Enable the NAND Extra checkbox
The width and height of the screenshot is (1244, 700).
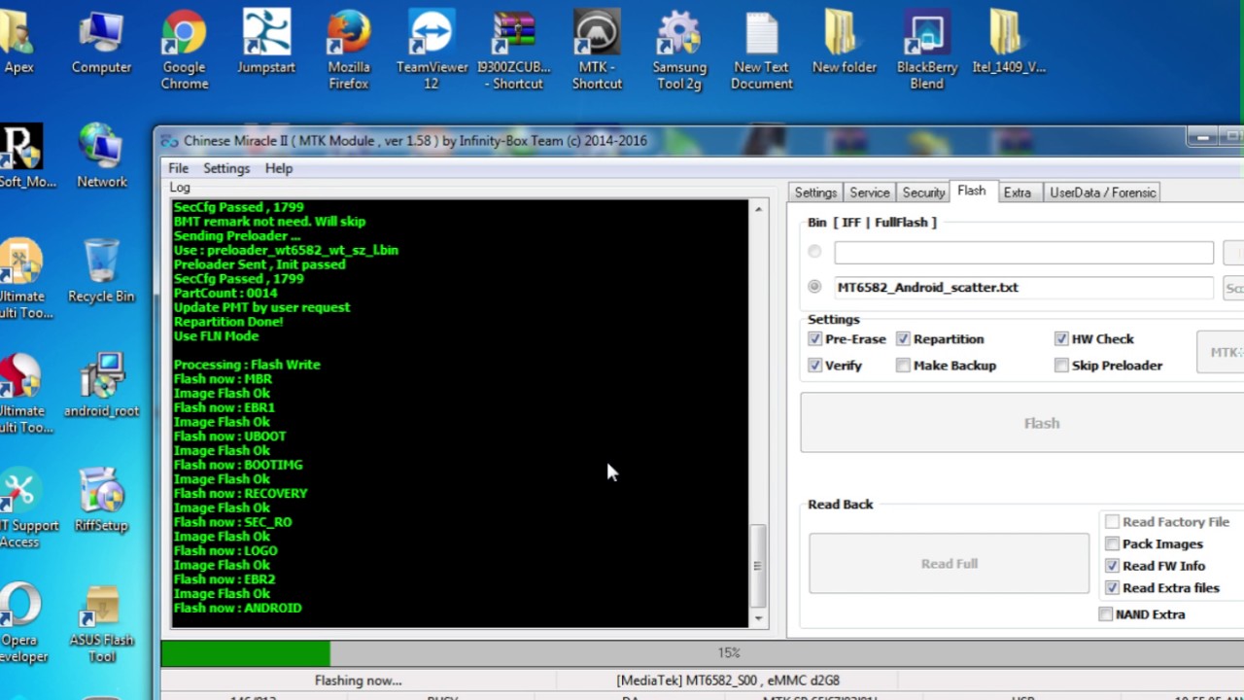1105,614
